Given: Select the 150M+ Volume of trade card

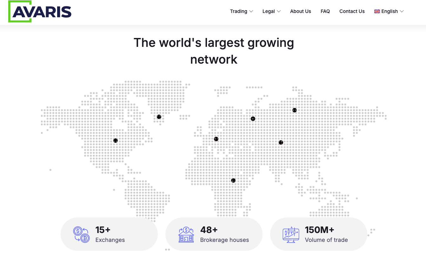Looking at the screenshot, I should coord(318,234).
